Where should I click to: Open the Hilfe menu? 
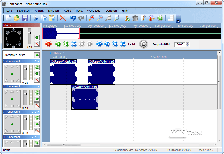click(125, 11)
